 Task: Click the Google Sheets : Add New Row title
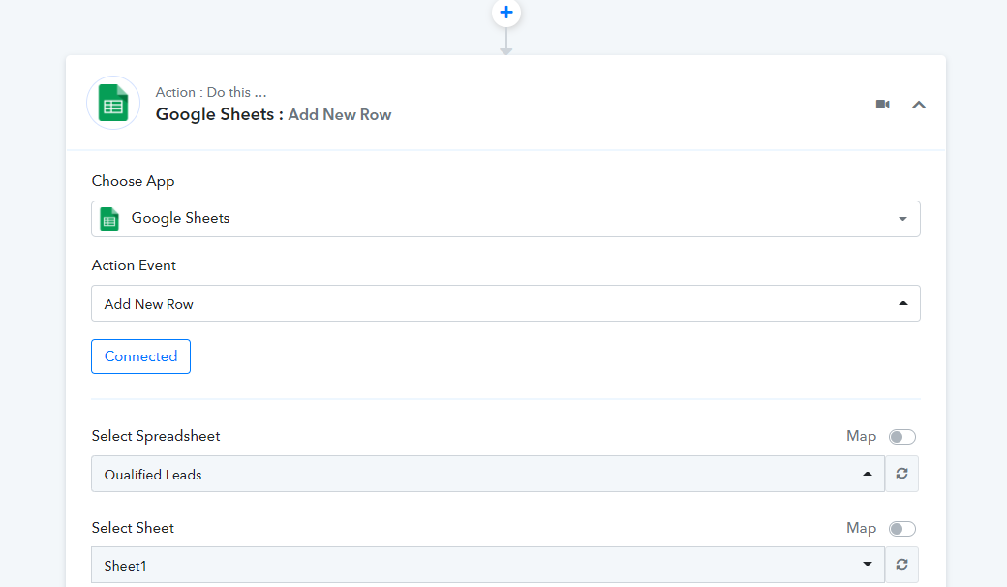click(274, 114)
